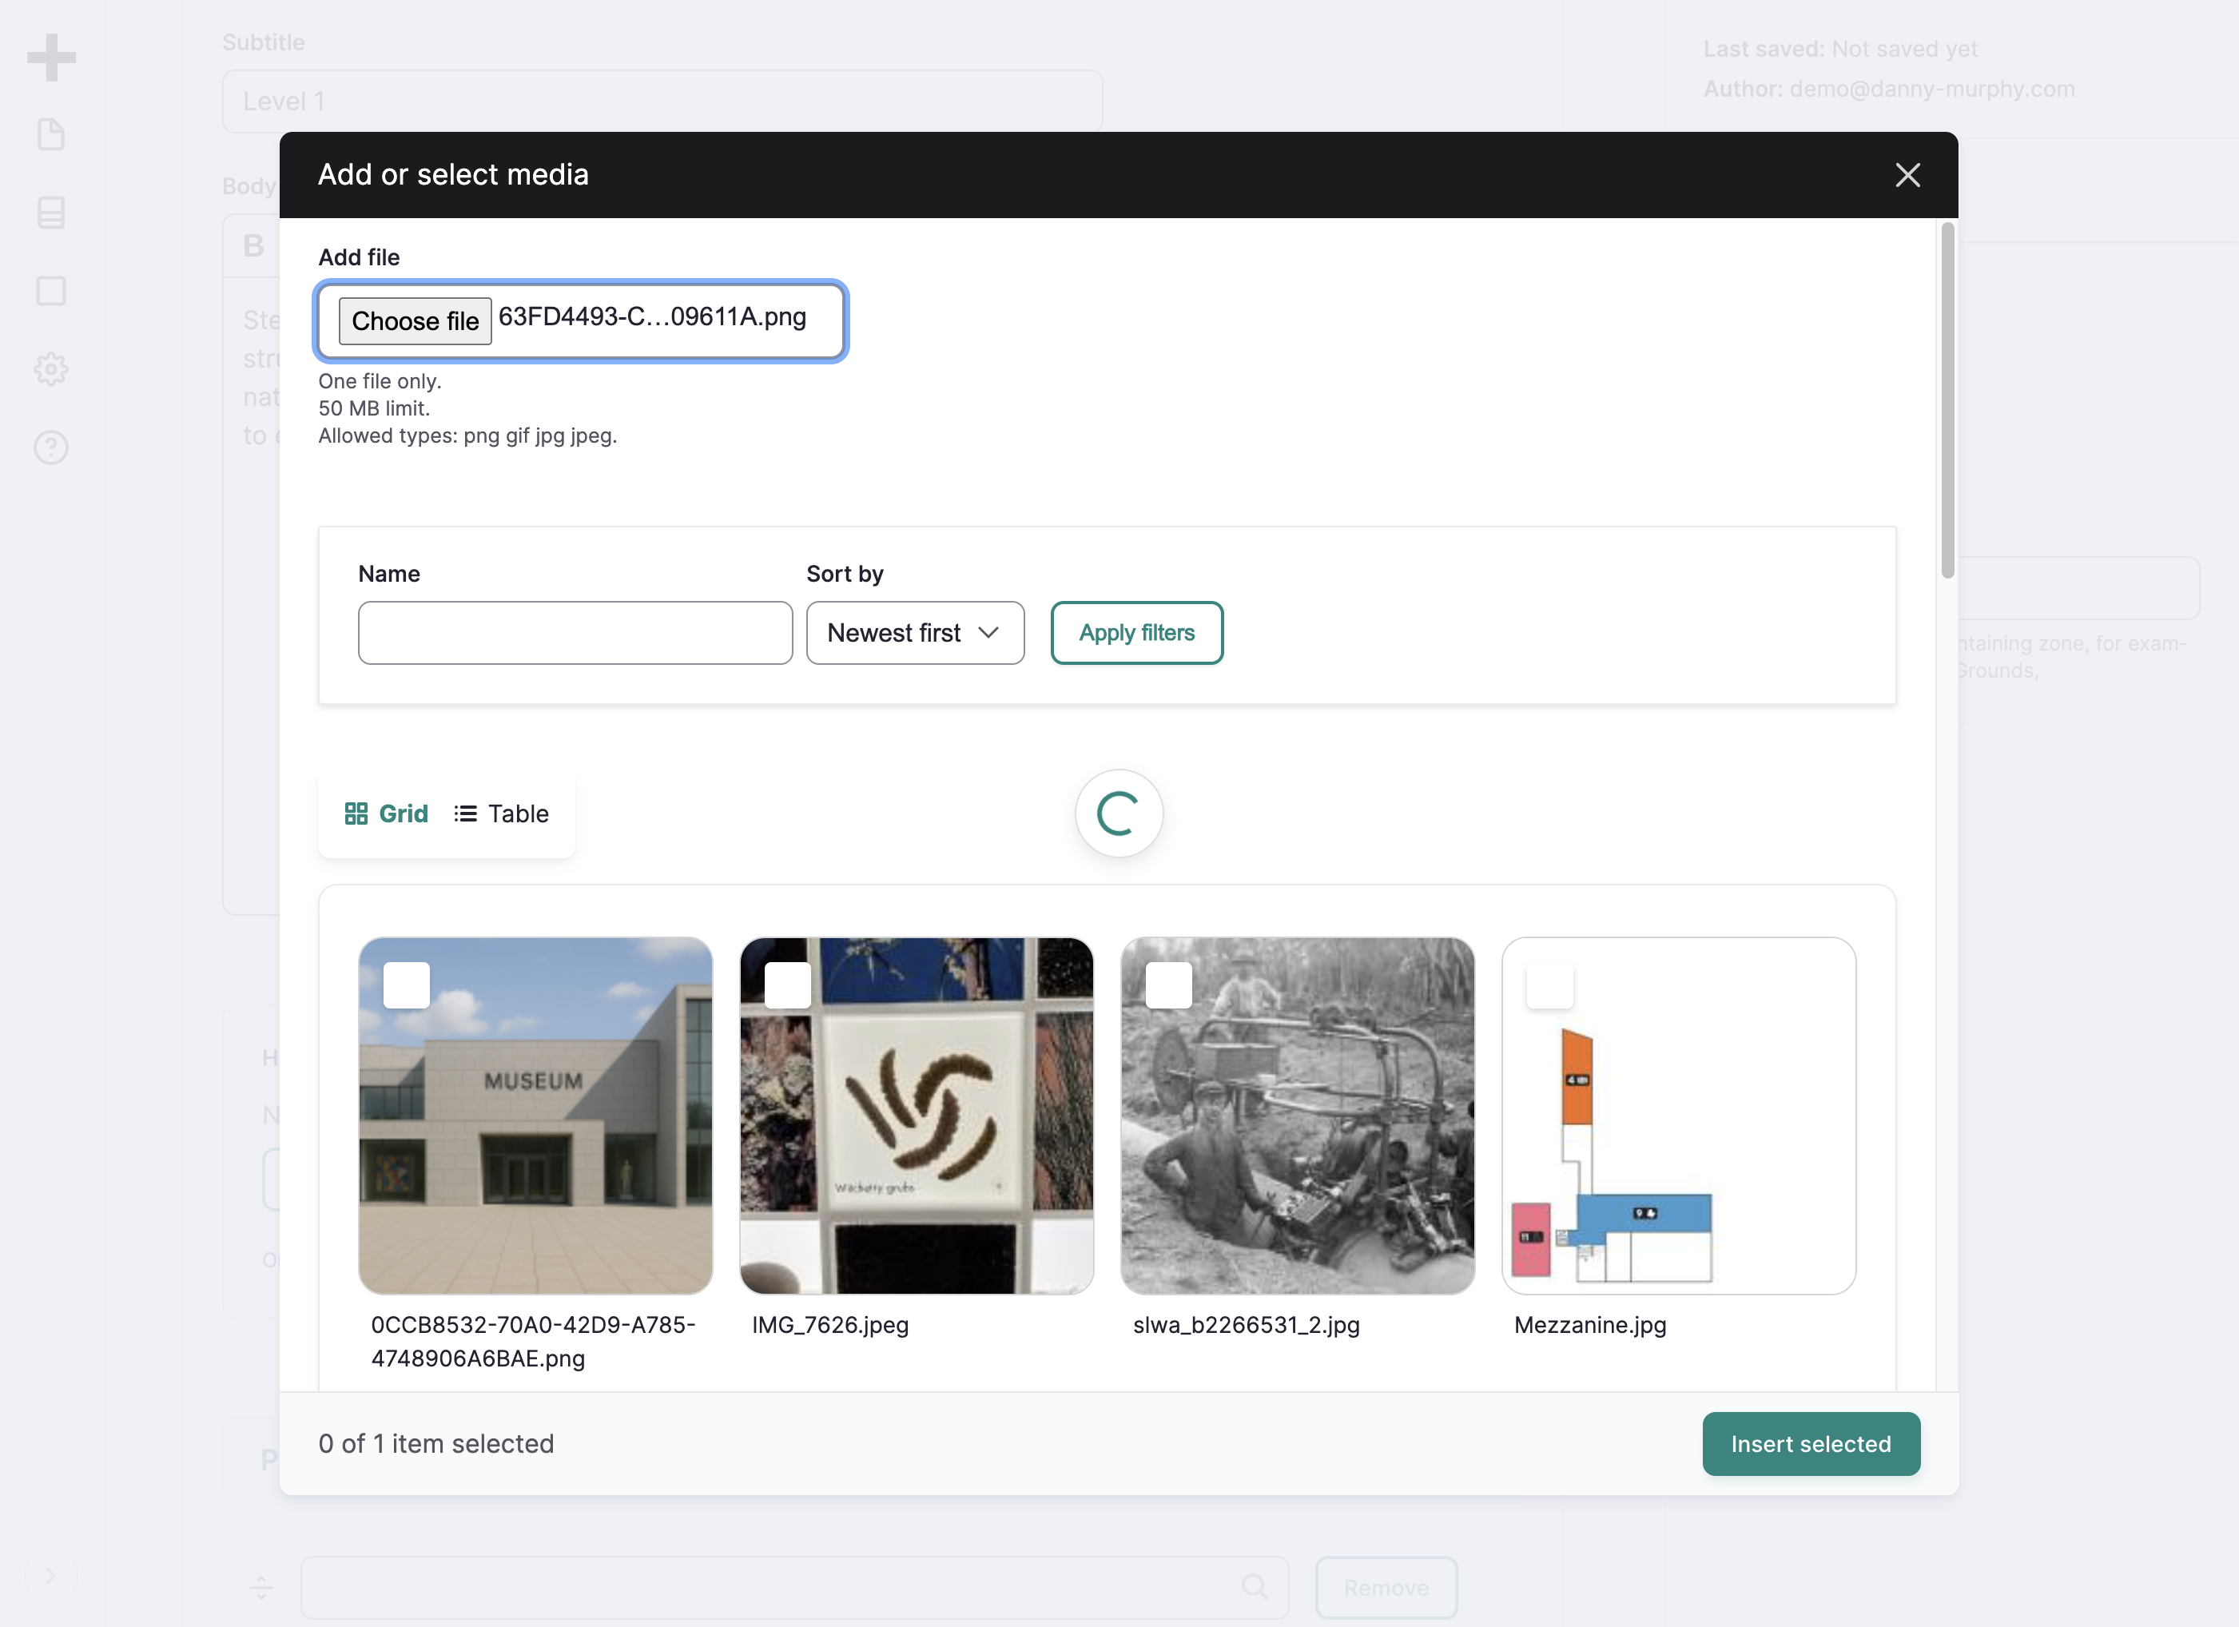
Task: Open the help question mark icon
Action: (x=51, y=448)
